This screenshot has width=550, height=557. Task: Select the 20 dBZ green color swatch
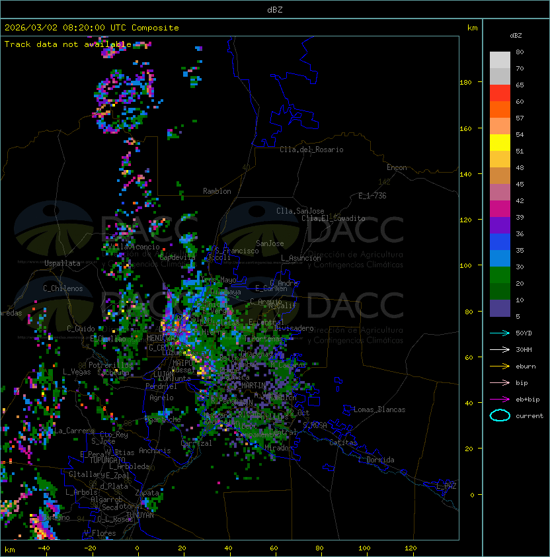tap(500, 291)
